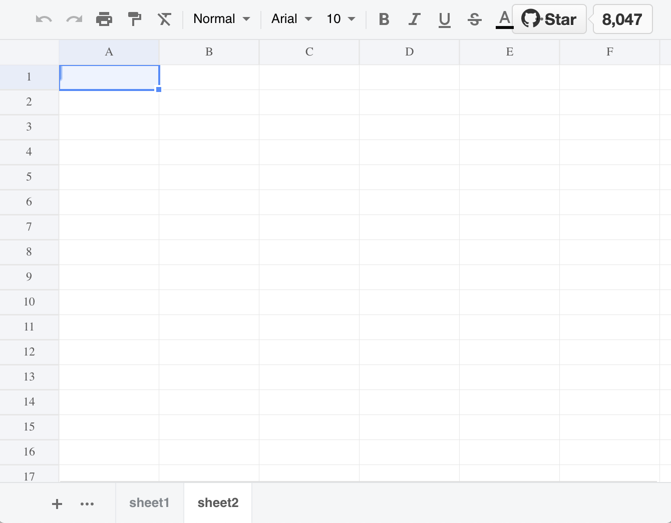This screenshot has width=671, height=523.
Task: Enable strikethrough text
Action: pos(474,19)
